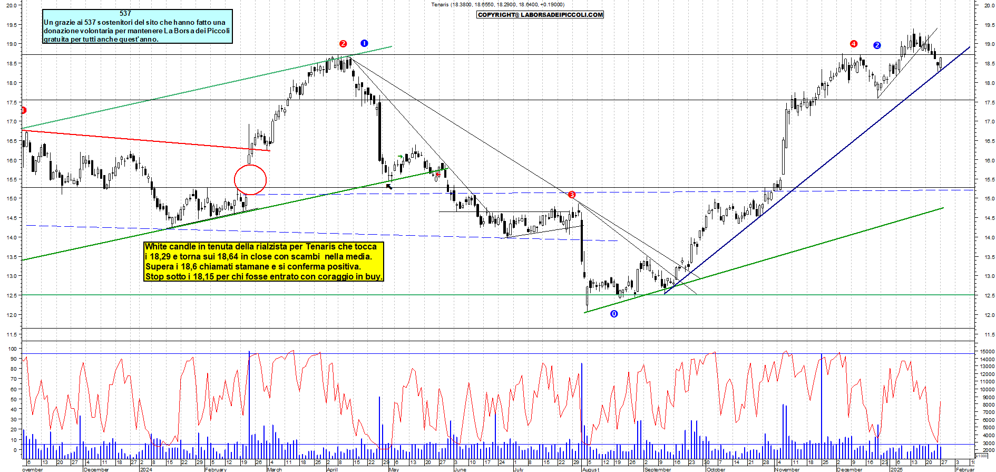This screenshot has height=472, width=996.
Task: Click the 'x1000' volume multiplier label
Action: click(x=982, y=456)
